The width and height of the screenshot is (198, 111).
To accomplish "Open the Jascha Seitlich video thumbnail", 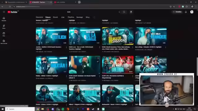I will [x=52, y=36].
